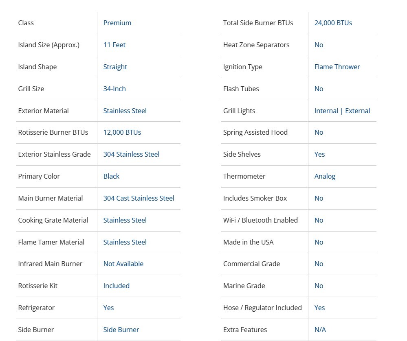Open the 11 Feet island size link
Screen dimensions: 407x341
coord(114,45)
